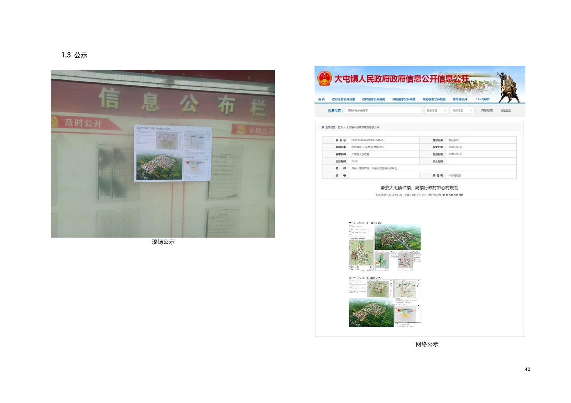The height and width of the screenshot is (403, 571).
Task: Open the 依申请公开 navigation item
Action: click(x=459, y=99)
